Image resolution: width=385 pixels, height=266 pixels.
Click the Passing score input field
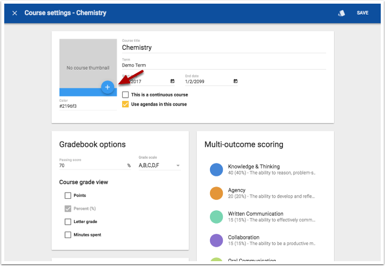click(x=91, y=165)
